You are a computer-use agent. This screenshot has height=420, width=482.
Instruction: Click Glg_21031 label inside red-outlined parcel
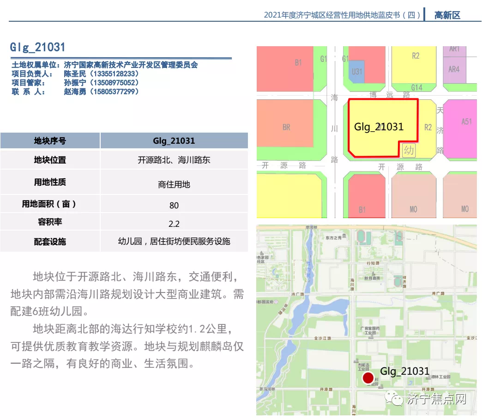[379, 127]
